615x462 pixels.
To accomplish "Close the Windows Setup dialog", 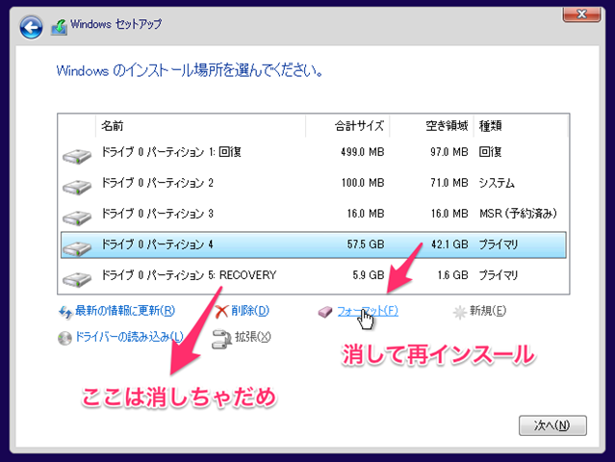I will point(581,14).
